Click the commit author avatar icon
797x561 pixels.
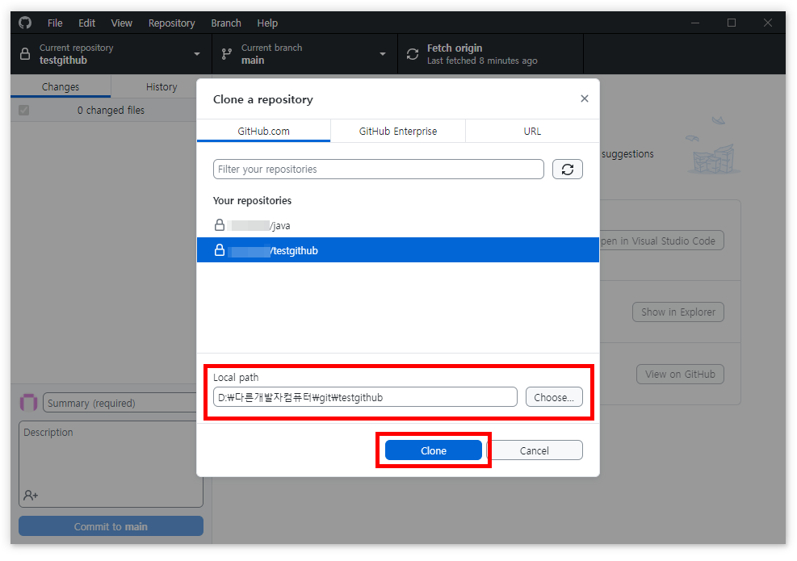[x=28, y=403]
